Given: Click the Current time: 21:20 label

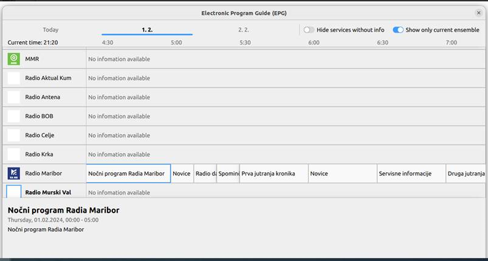Looking at the screenshot, I should point(33,42).
